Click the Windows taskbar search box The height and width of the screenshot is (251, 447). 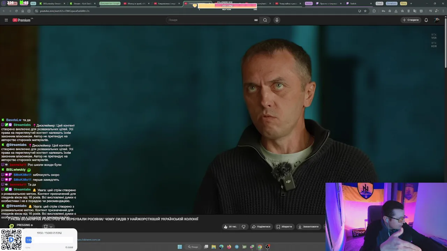tap(193, 247)
